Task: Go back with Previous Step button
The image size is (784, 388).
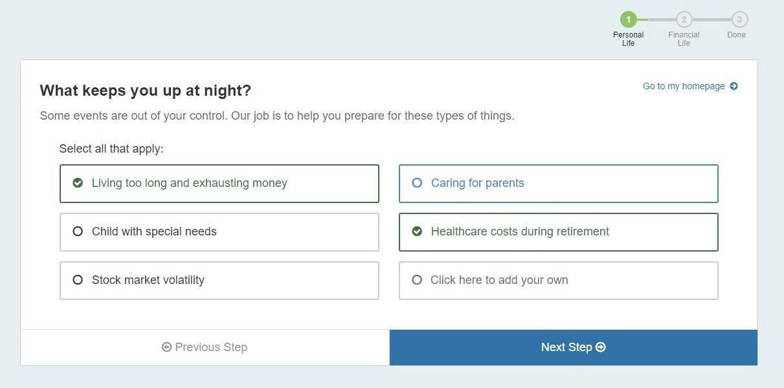Action: tap(205, 347)
